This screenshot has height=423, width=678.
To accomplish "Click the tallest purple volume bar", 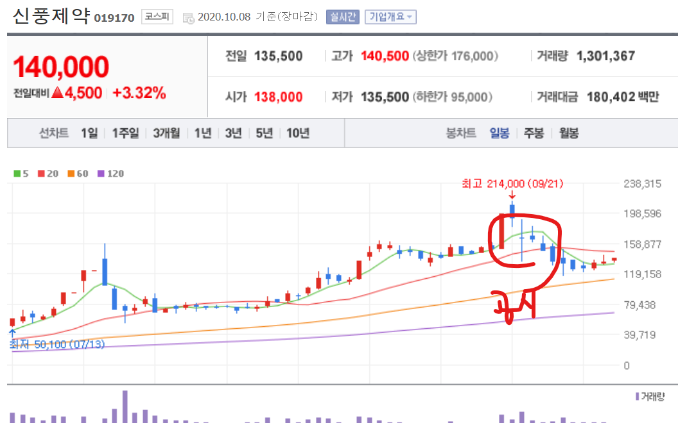I will point(125,406).
